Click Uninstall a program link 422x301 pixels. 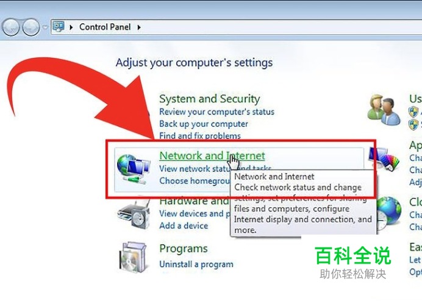196,264
